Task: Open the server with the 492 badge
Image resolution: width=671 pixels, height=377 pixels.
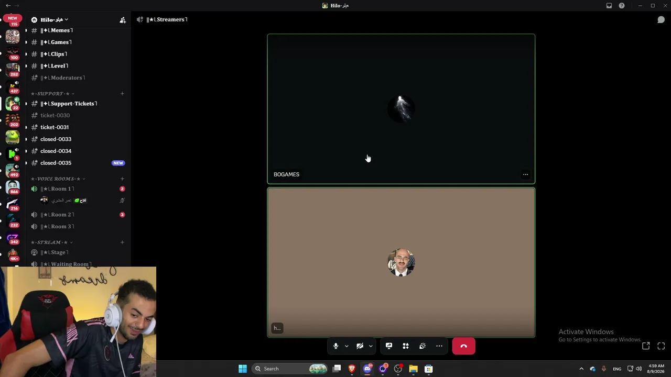Action: point(13,170)
